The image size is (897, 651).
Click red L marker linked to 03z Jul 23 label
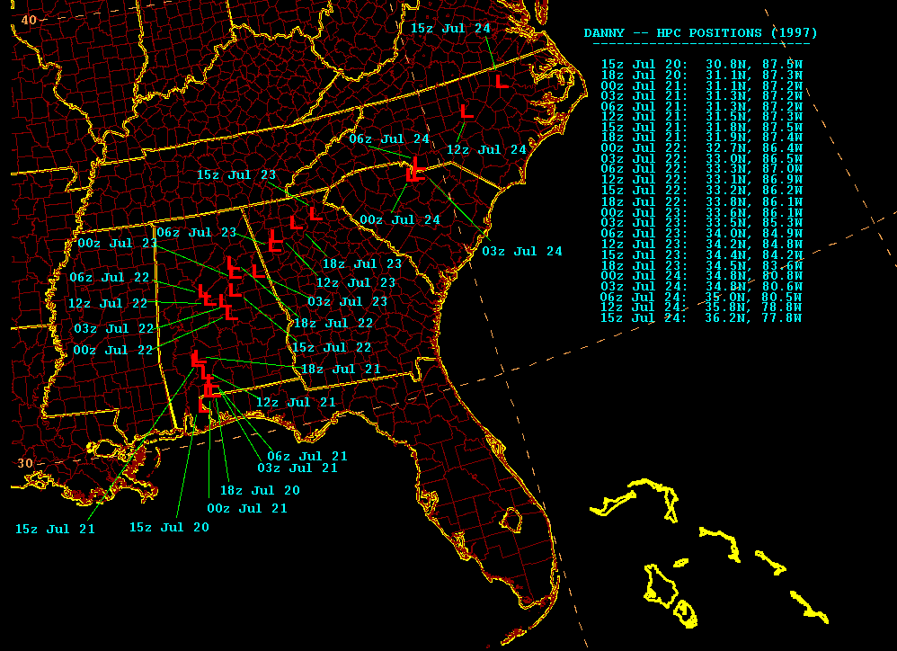pyautogui.click(x=258, y=271)
